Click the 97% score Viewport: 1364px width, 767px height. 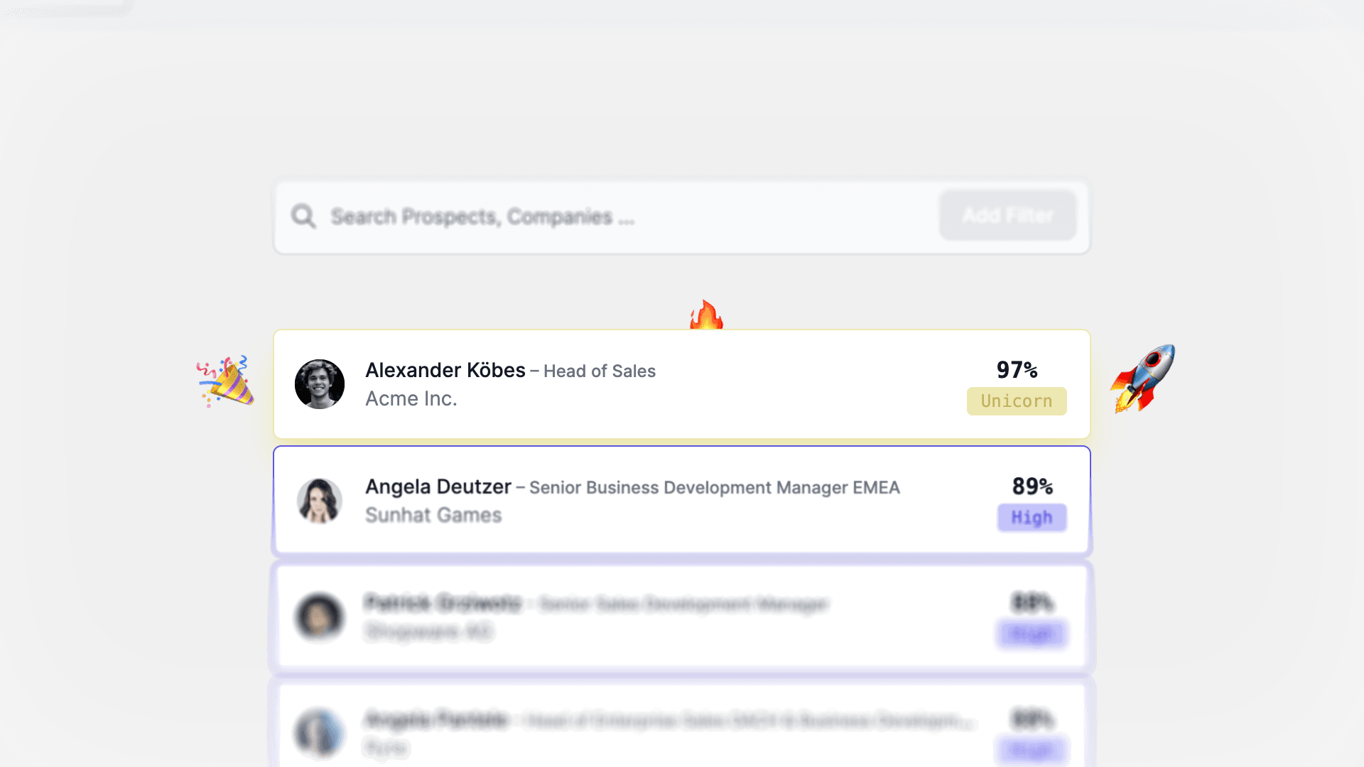[1017, 370]
